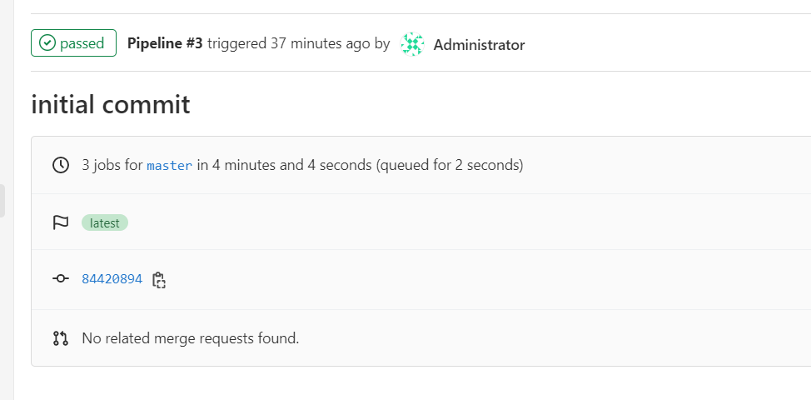
Task: Click the 3 jobs for text
Action: click(x=112, y=165)
